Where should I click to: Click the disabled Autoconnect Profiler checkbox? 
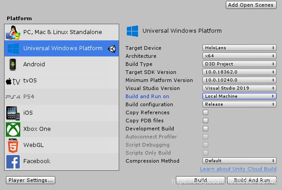point(206,137)
